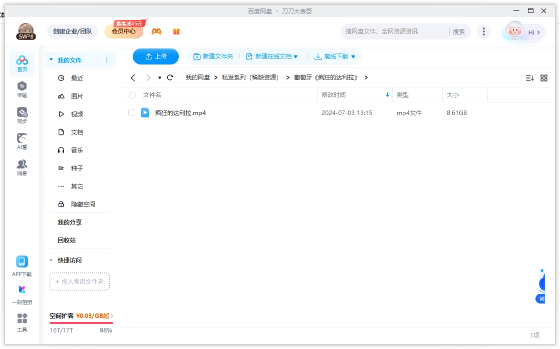Open the 工具 (Tools) panel
The image size is (560, 349).
(22, 320)
